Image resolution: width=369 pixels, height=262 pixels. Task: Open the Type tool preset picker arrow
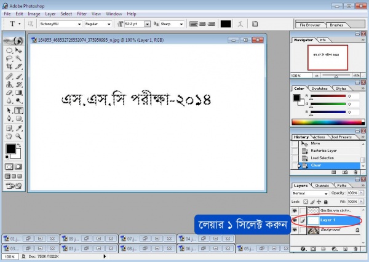pos(20,24)
